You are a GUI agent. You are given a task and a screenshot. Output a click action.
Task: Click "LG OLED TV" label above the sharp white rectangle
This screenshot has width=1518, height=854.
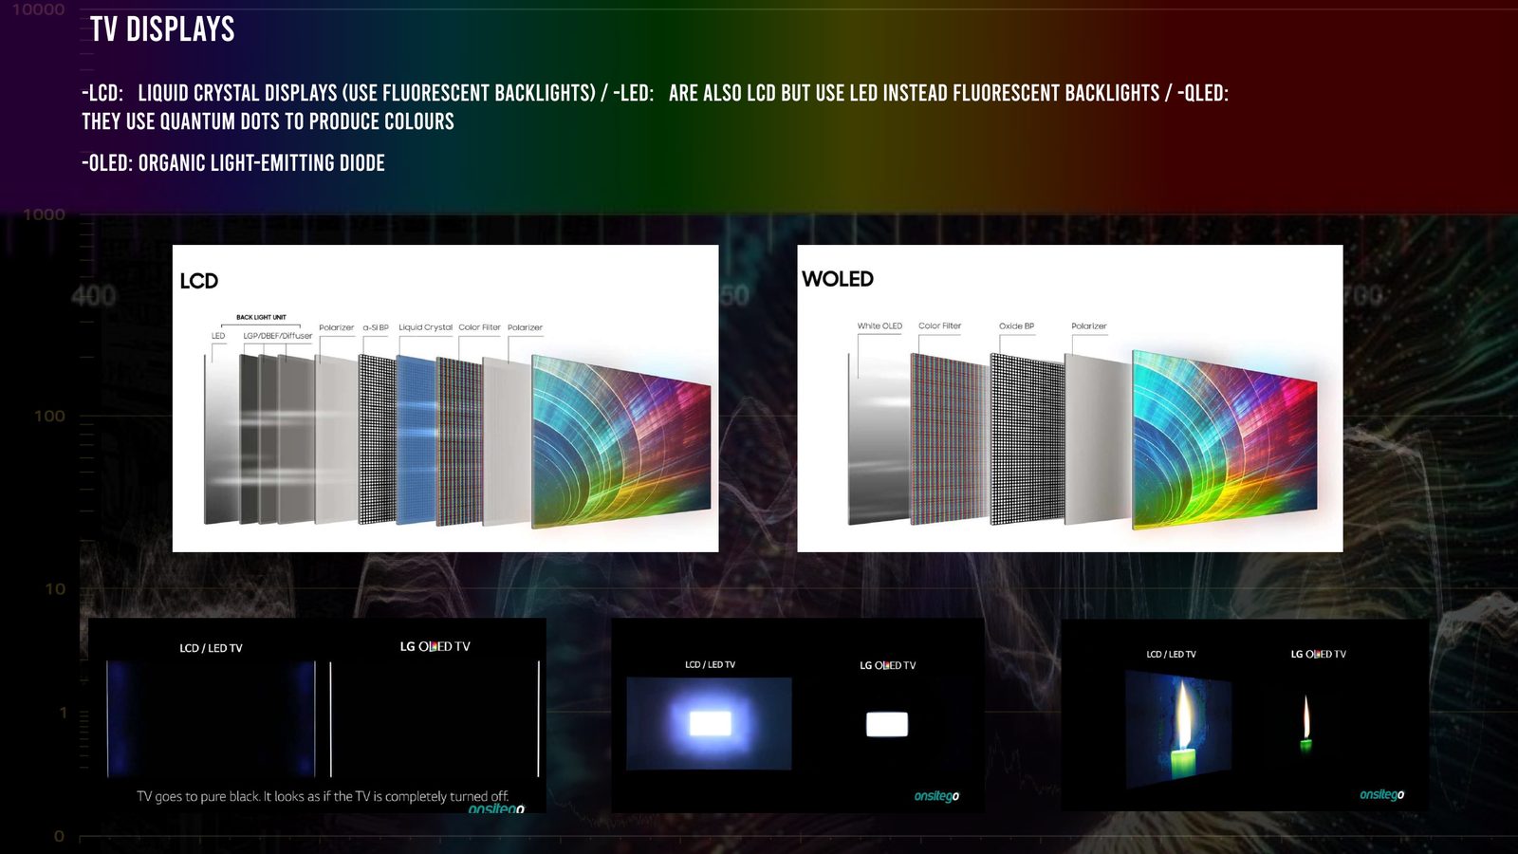coord(888,665)
